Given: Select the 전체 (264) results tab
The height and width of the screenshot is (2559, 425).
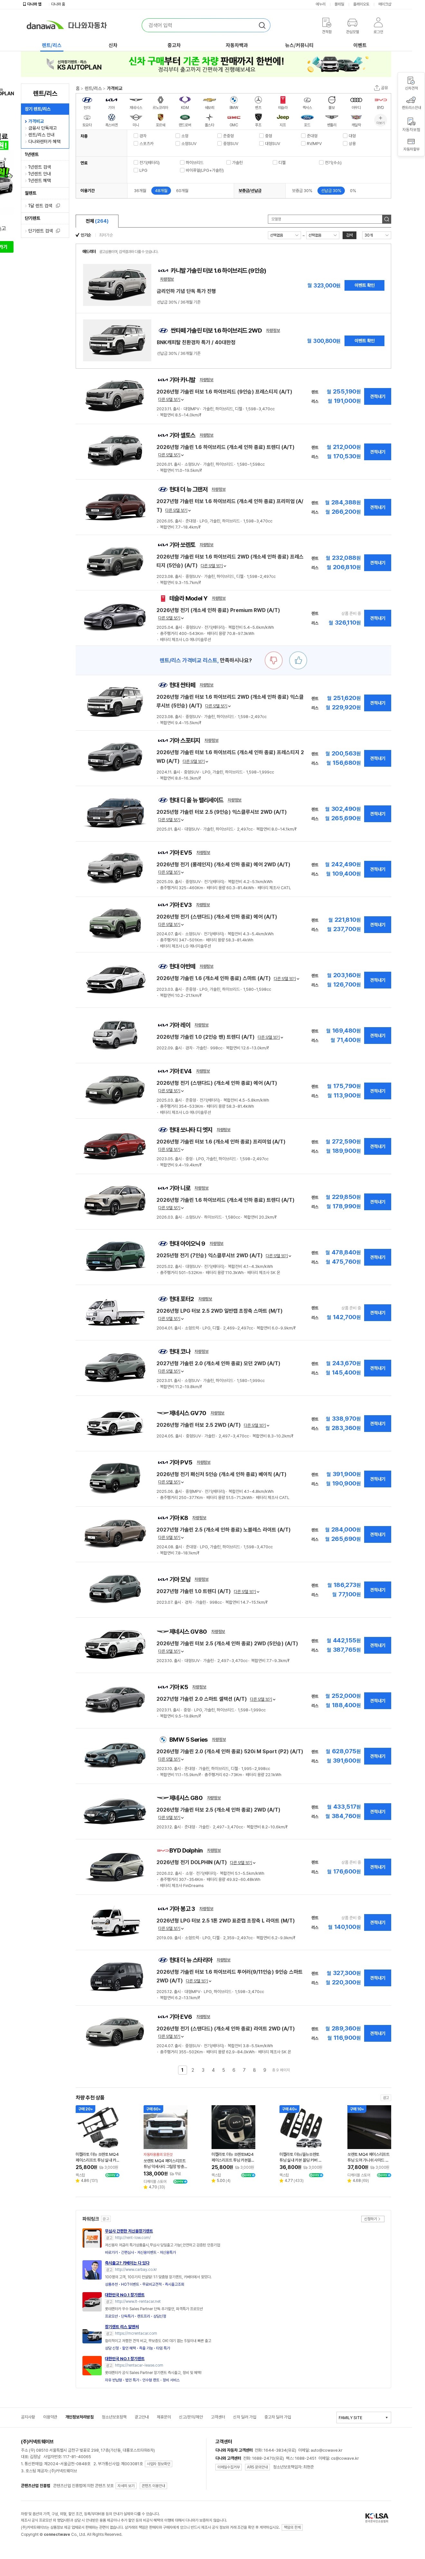Looking at the screenshot, I should [97, 220].
